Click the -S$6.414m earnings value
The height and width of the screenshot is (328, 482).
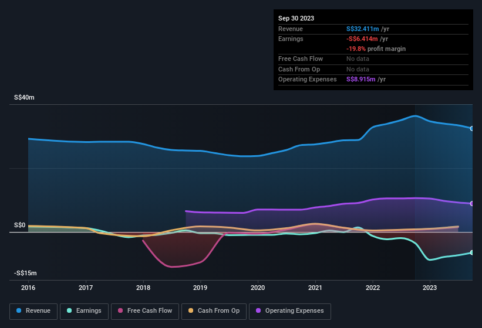pos(362,39)
